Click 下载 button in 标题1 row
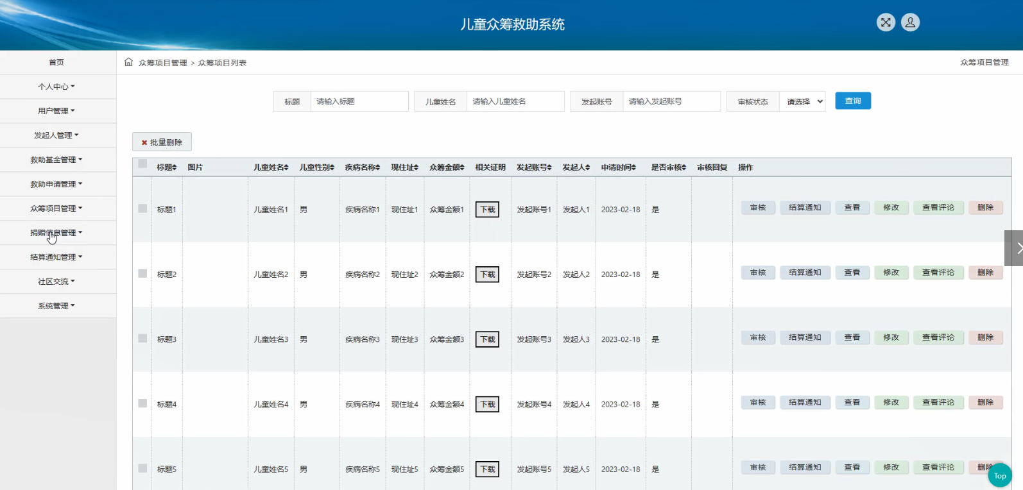Viewport: 1023px width, 490px height. coord(488,210)
